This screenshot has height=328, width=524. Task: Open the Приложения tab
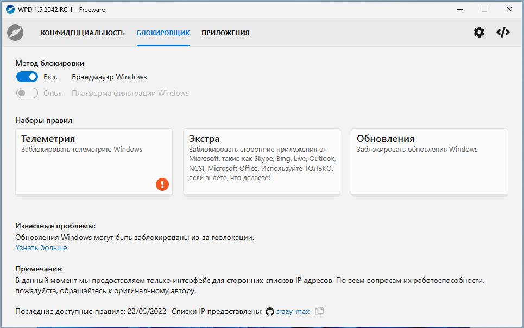(225, 33)
